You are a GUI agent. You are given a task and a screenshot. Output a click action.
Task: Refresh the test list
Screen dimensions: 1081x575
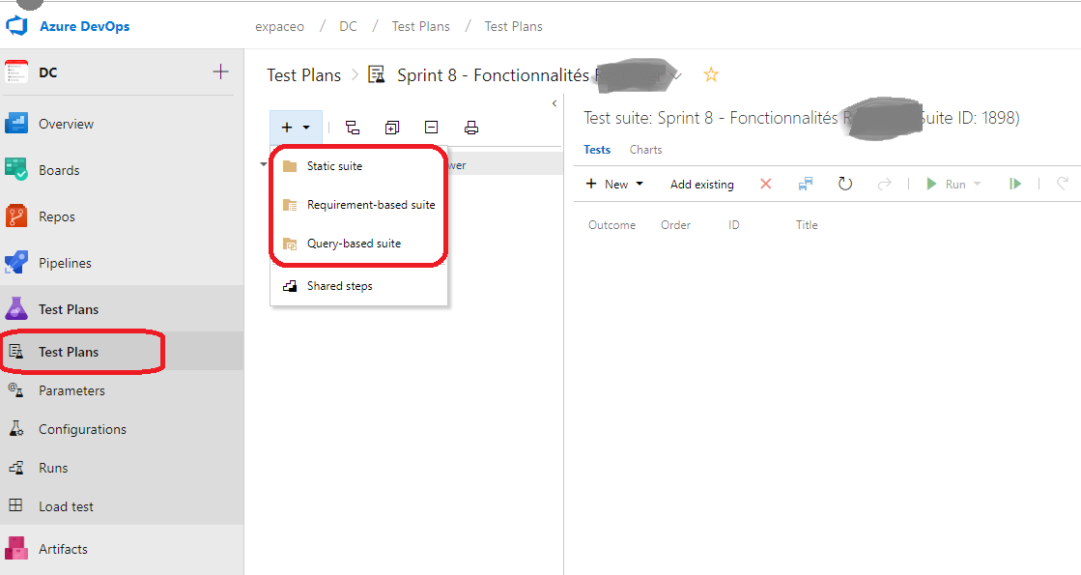pyautogui.click(x=845, y=184)
